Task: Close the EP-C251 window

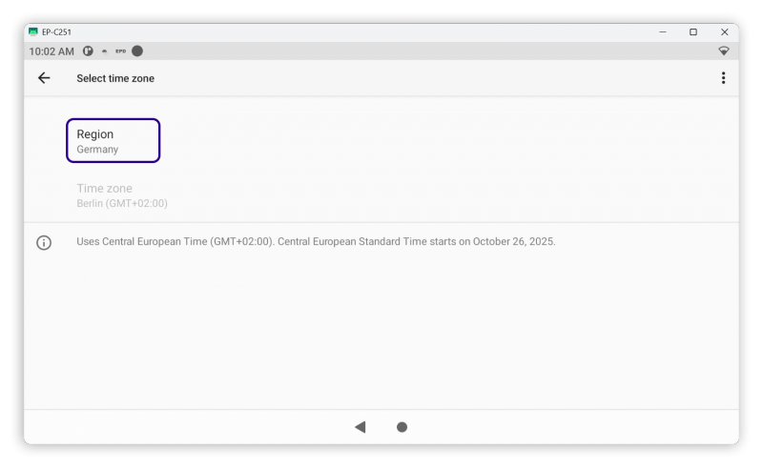Action: click(724, 32)
